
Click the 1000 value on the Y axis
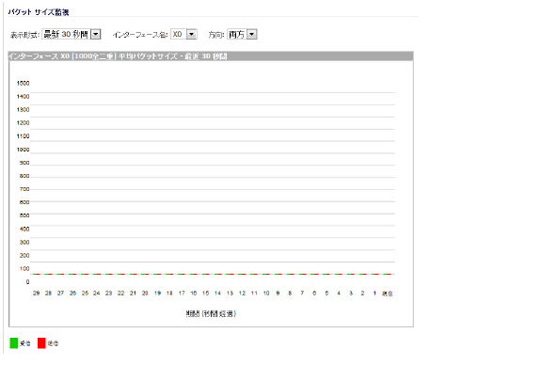point(23,150)
